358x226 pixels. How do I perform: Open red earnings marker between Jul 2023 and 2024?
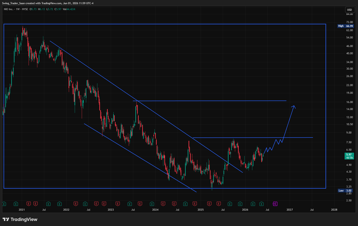click(x=140, y=204)
